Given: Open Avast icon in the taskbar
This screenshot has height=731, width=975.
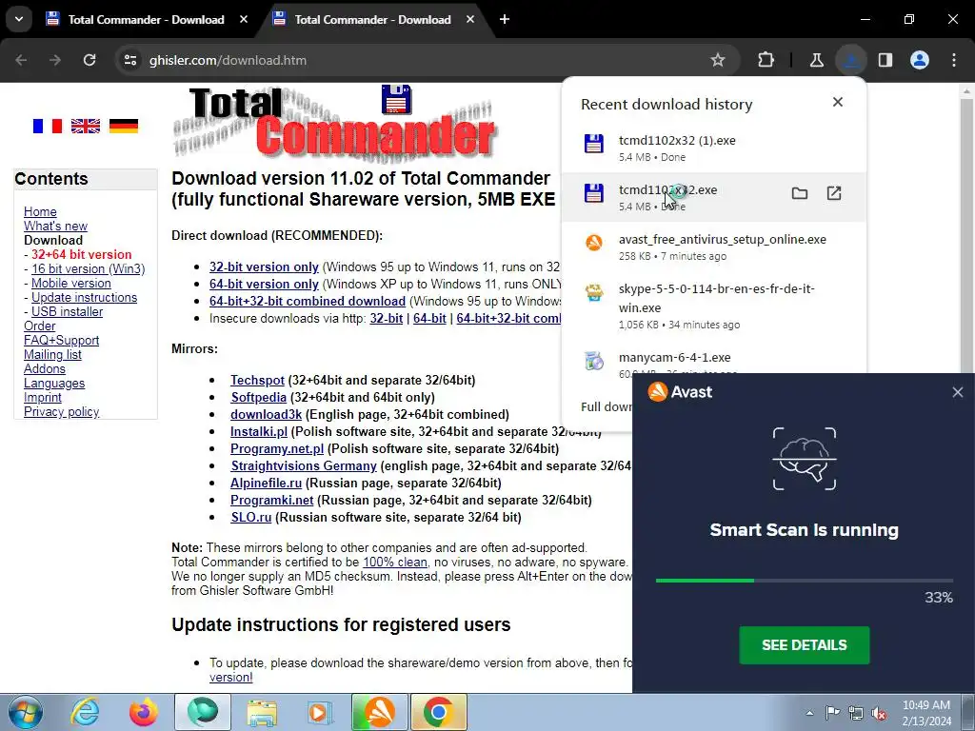Looking at the screenshot, I should click(x=379, y=712).
